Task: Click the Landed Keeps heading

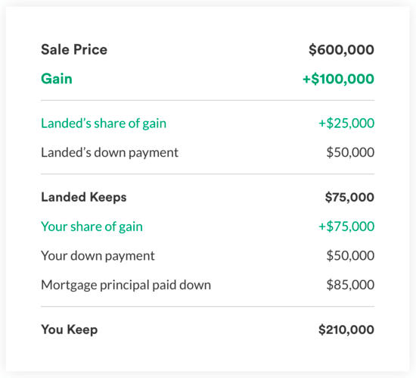Action: tap(83, 197)
